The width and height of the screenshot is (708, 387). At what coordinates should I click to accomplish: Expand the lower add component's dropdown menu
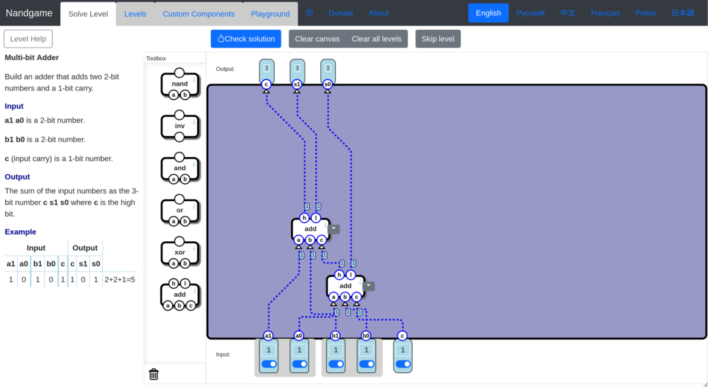point(369,285)
